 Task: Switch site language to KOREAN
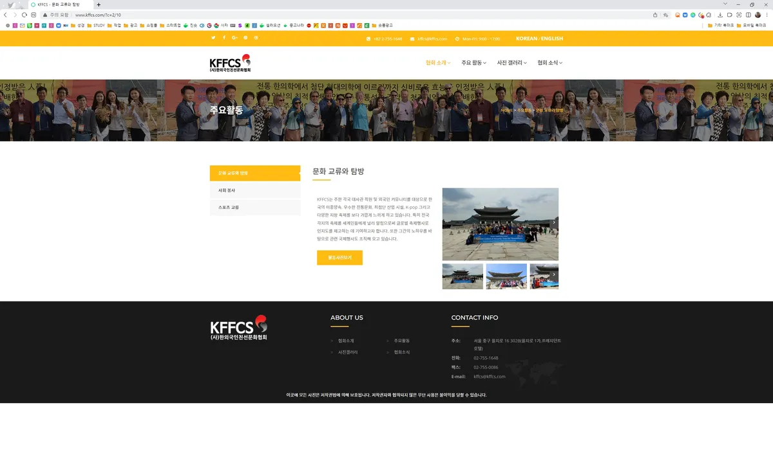[526, 39]
